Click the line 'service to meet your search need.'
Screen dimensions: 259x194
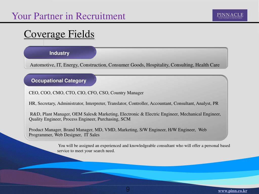86,151
